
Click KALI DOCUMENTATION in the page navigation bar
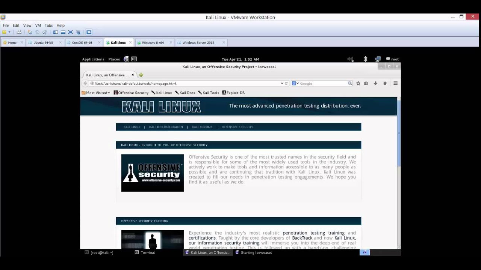point(166,127)
